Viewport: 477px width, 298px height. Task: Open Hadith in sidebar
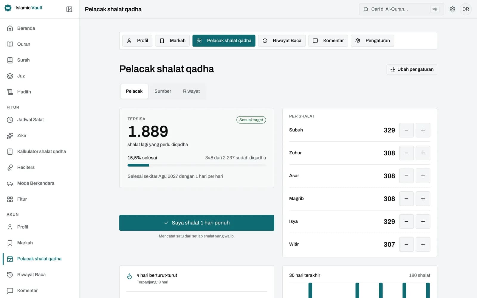(40, 92)
